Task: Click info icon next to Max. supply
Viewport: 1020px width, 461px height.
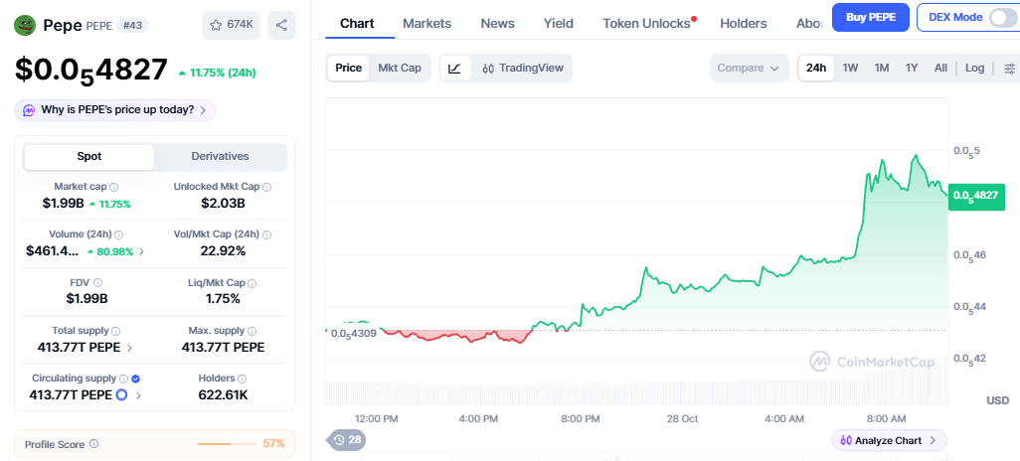Action: click(x=252, y=331)
